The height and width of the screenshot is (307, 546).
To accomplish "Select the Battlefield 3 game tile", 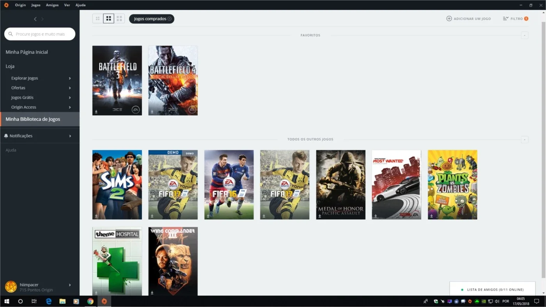I will click(117, 81).
